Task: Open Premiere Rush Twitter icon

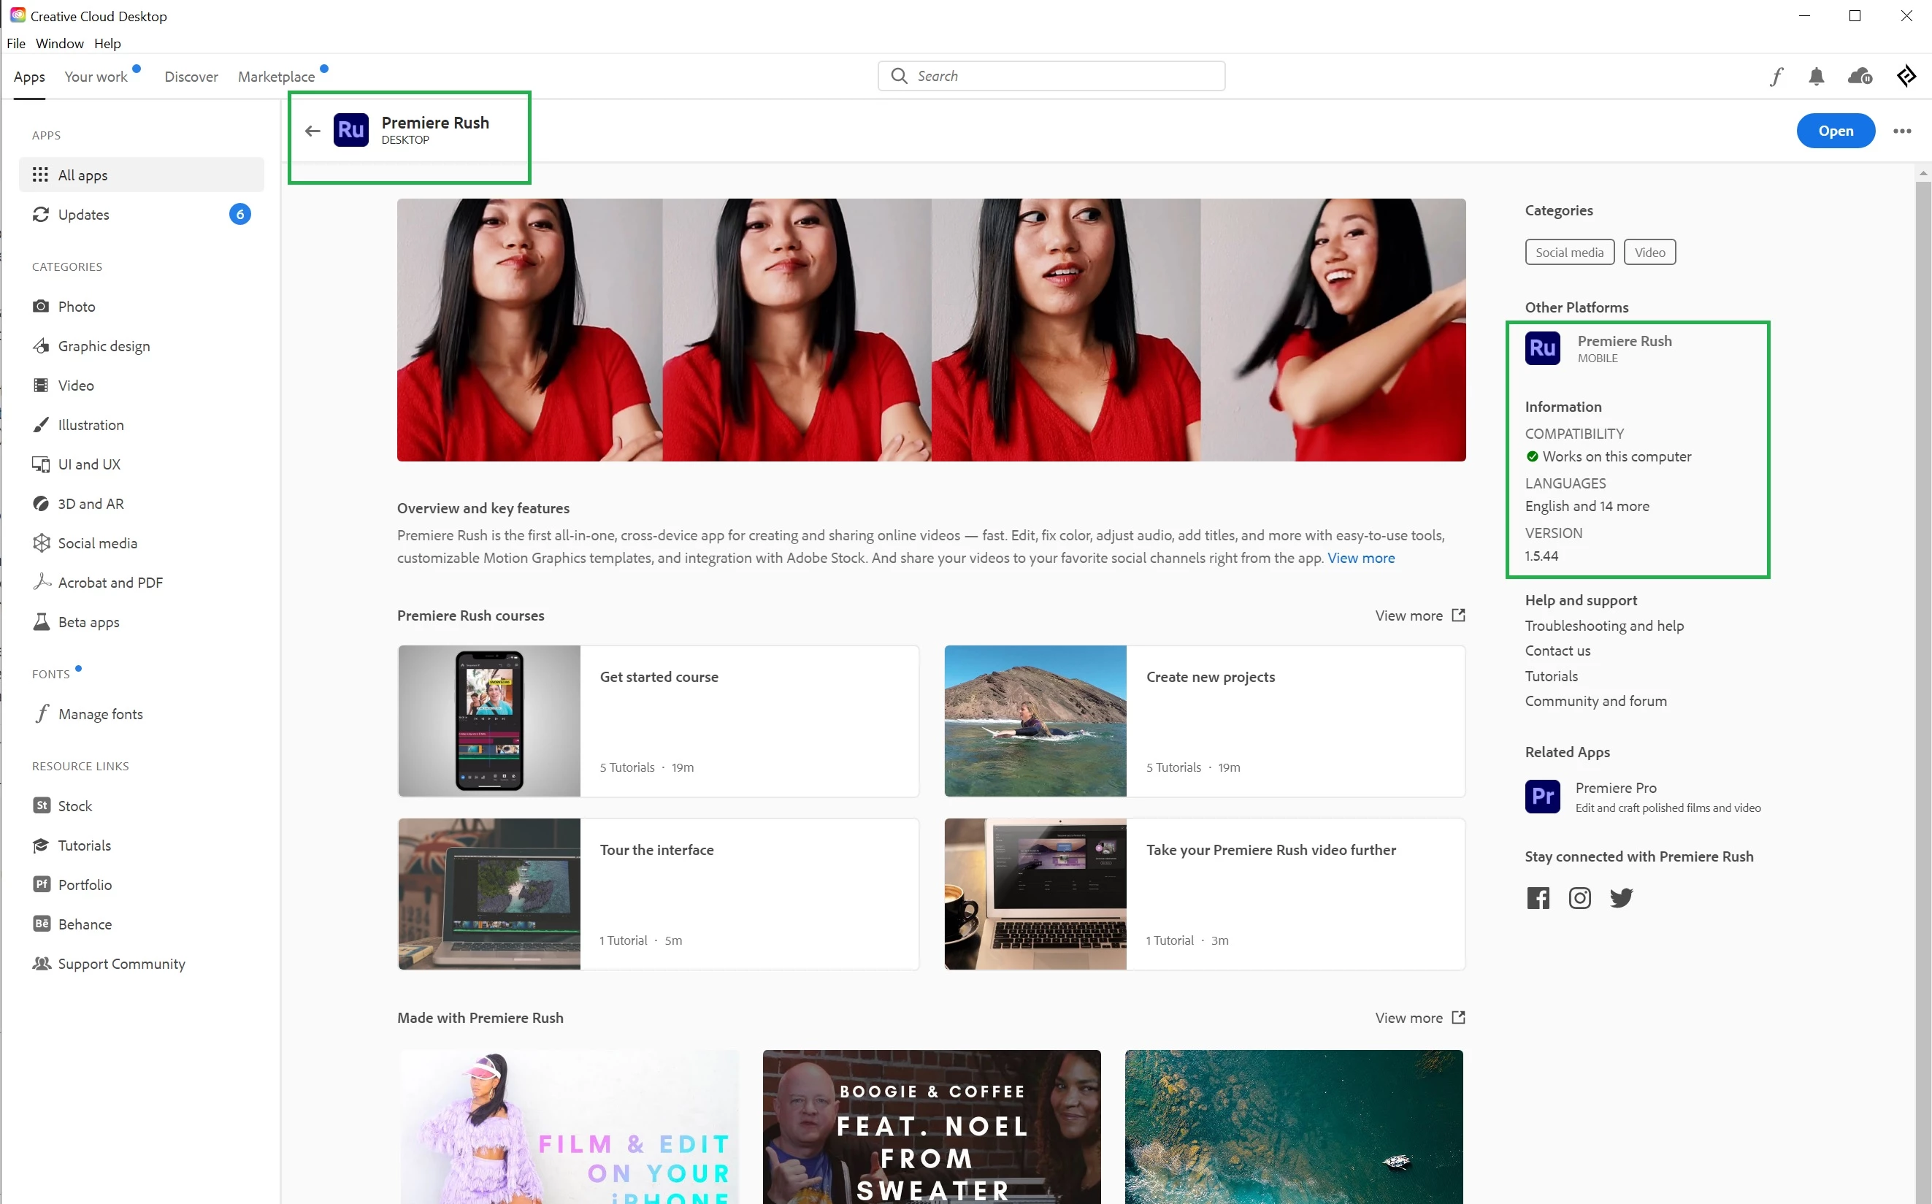Action: pyautogui.click(x=1621, y=898)
